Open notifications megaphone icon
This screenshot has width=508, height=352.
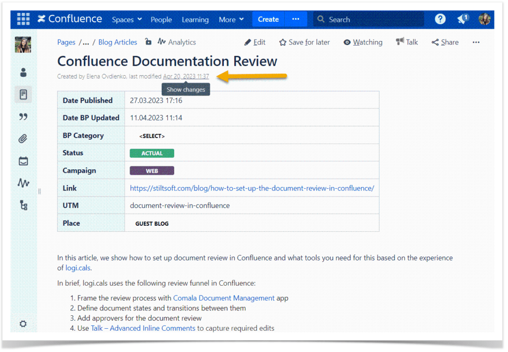[463, 19]
